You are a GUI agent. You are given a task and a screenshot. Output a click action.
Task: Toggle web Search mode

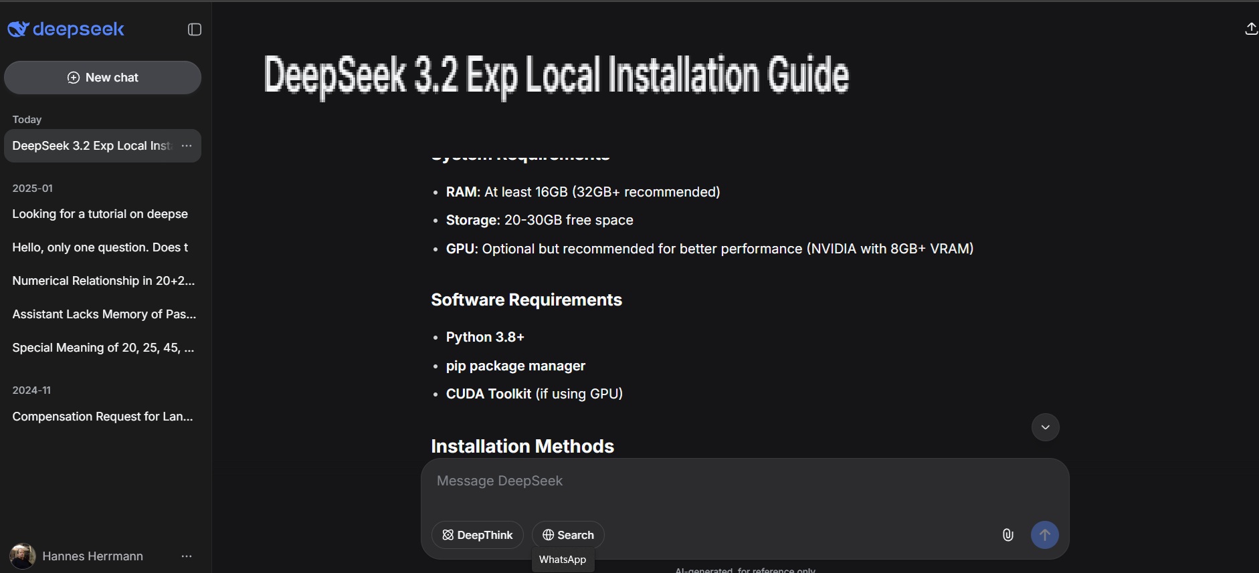568,535
